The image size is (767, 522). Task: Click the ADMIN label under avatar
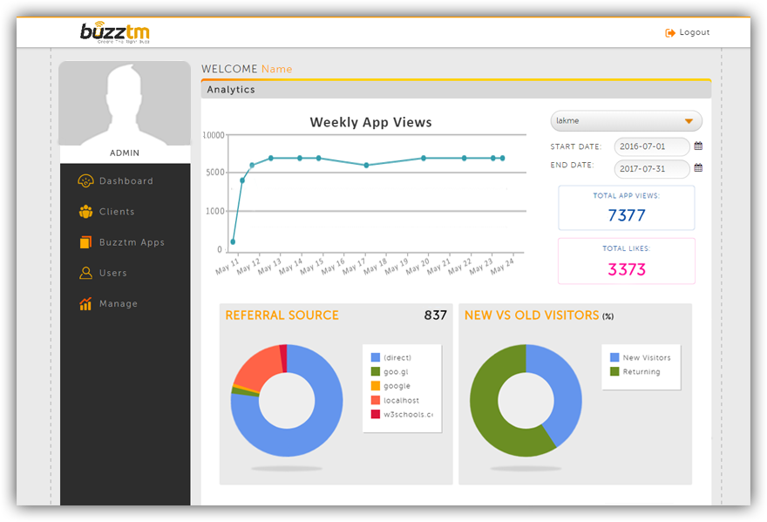125,153
